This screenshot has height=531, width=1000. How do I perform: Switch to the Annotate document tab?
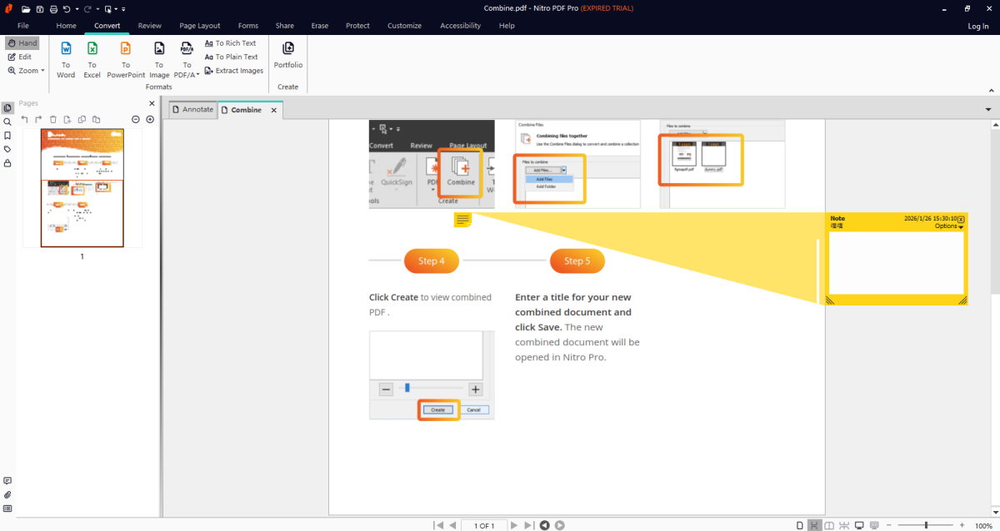point(192,110)
